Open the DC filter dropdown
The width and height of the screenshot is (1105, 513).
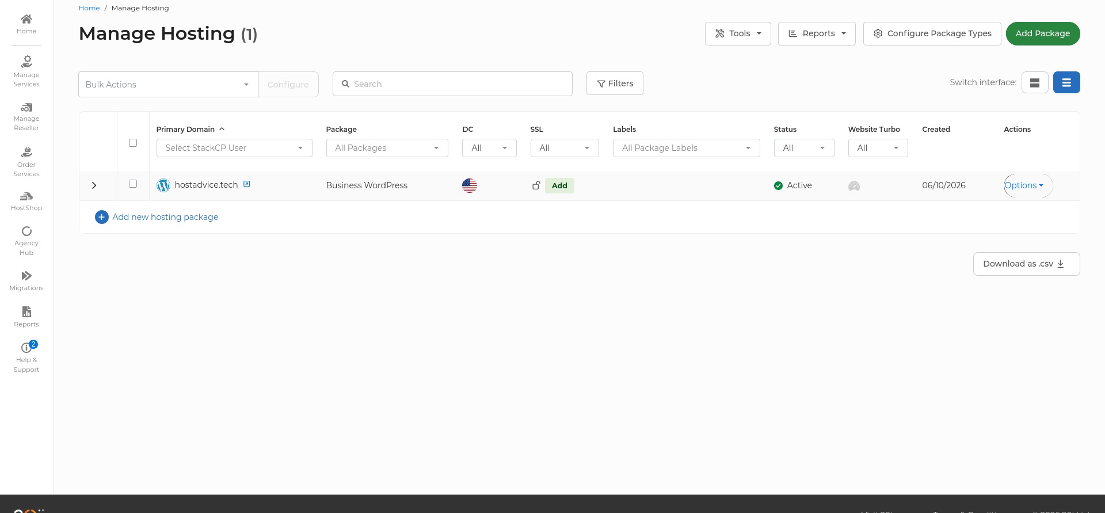(x=489, y=148)
